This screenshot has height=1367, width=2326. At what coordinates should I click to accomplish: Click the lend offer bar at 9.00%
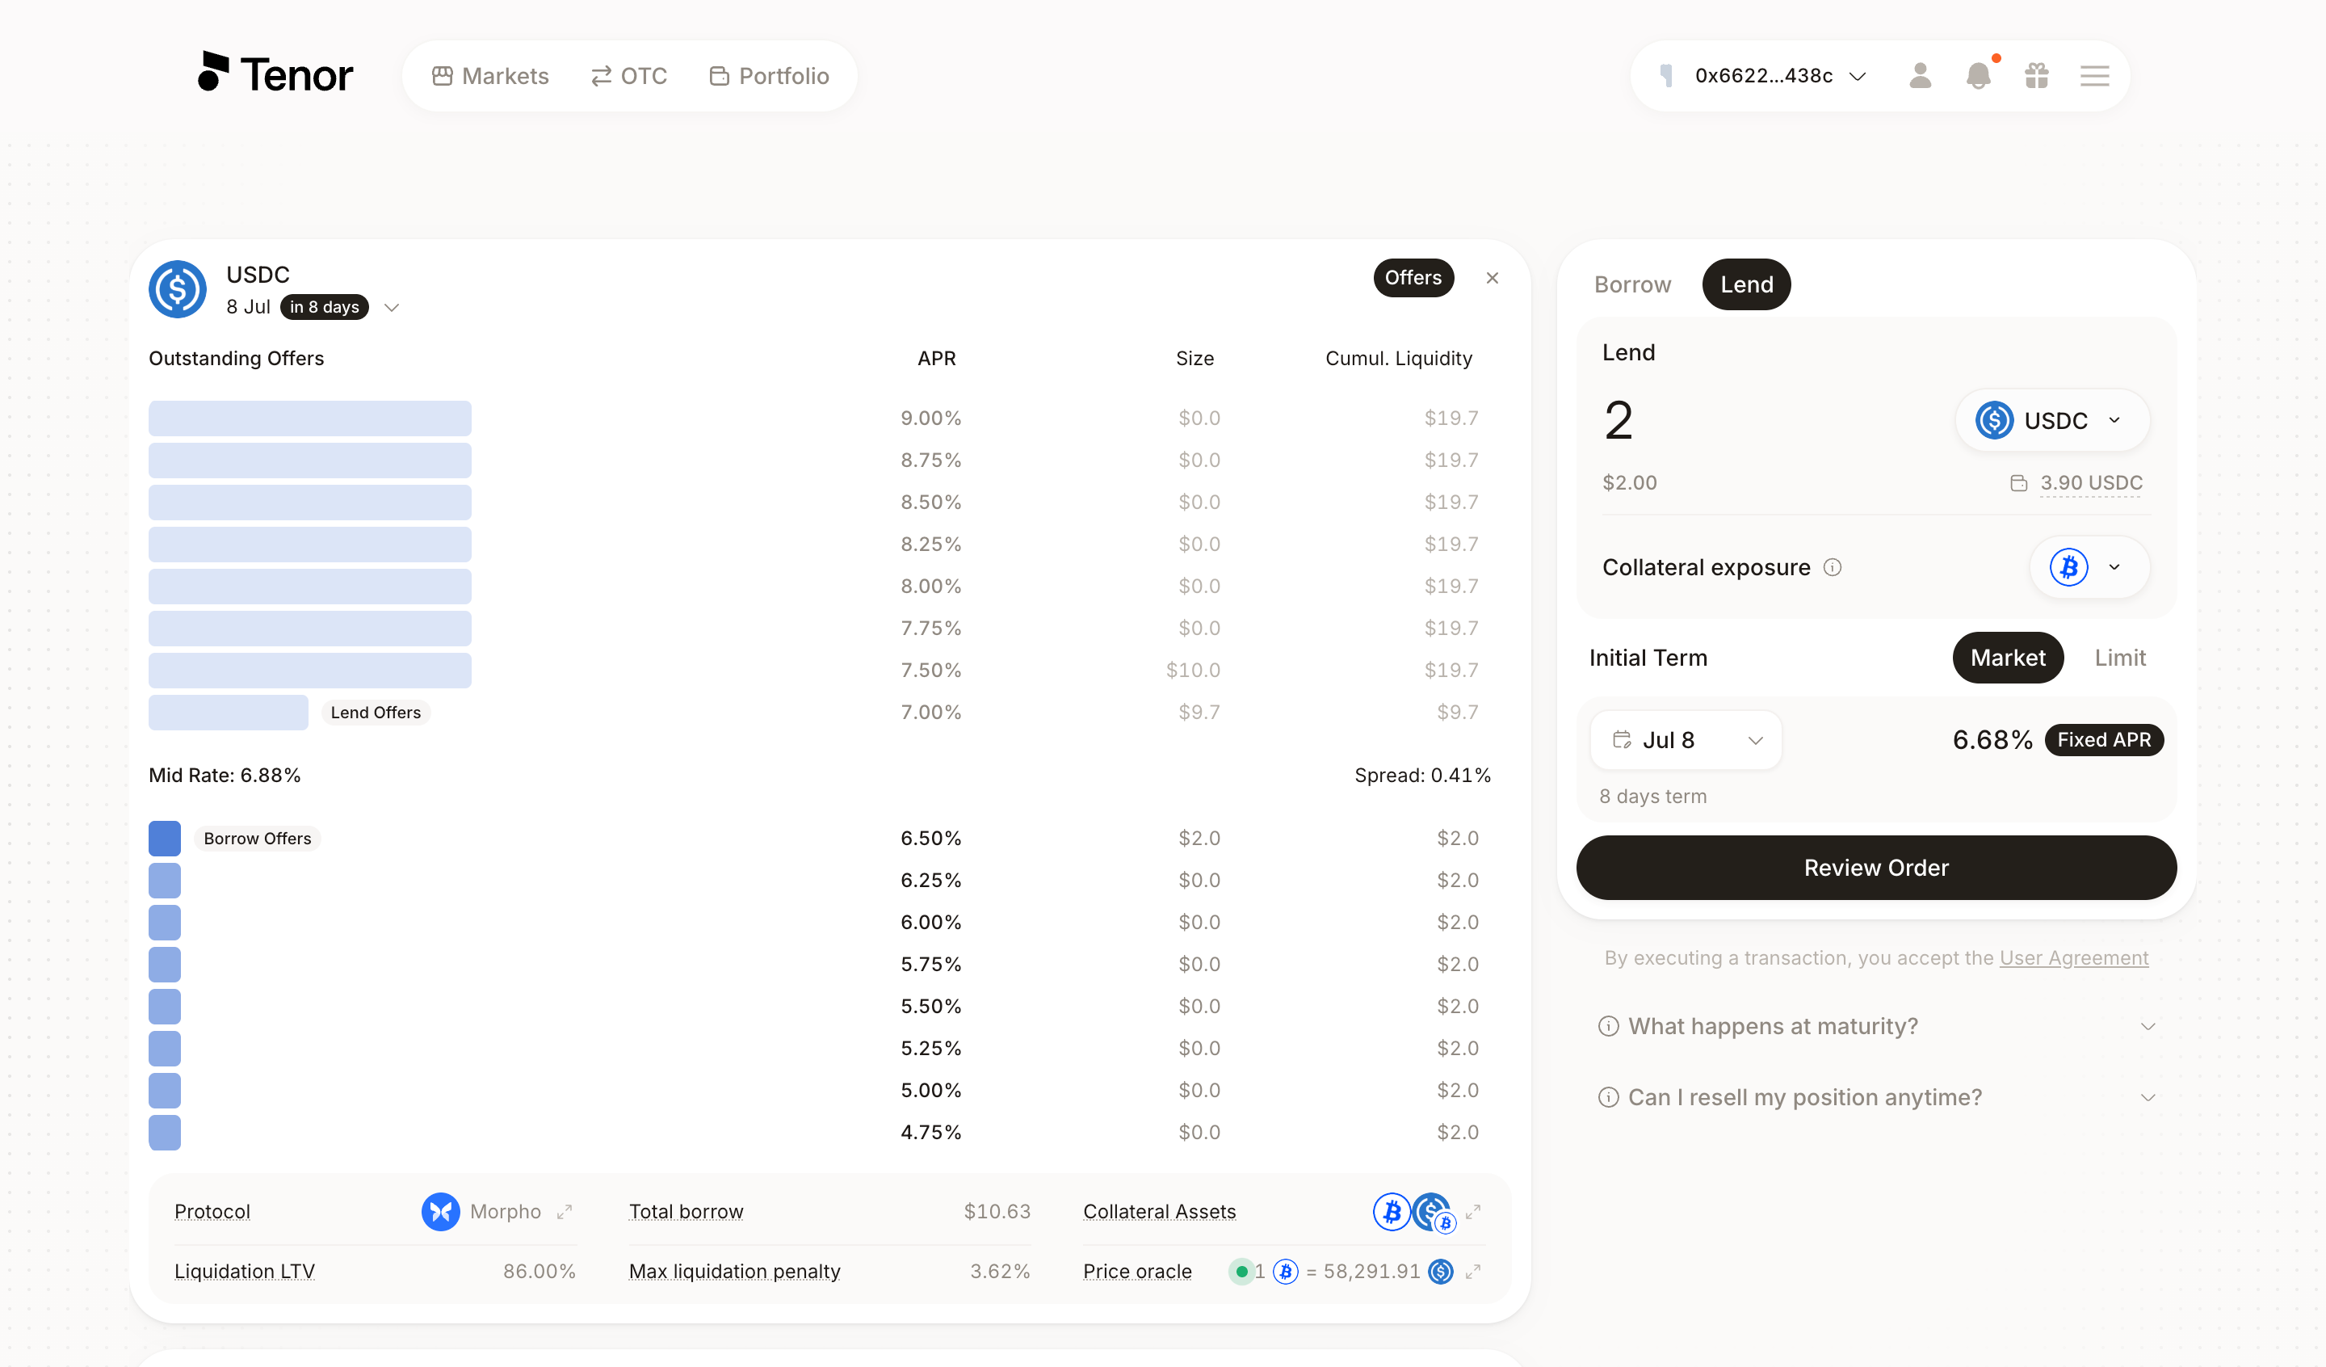point(310,419)
